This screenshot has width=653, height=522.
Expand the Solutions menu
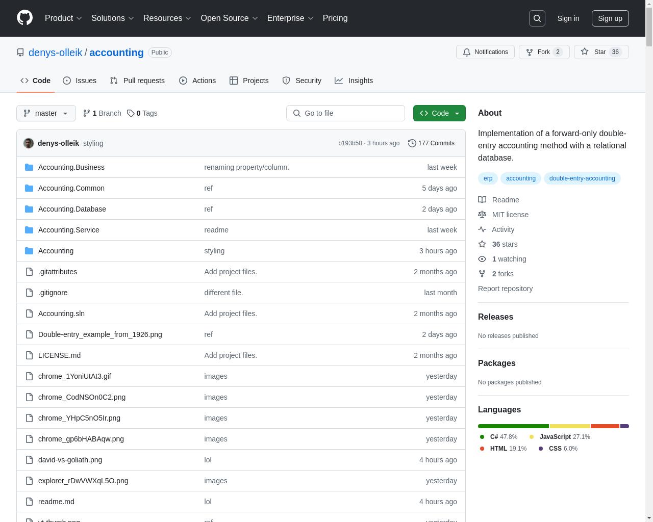pyautogui.click(x=112, y=18)
